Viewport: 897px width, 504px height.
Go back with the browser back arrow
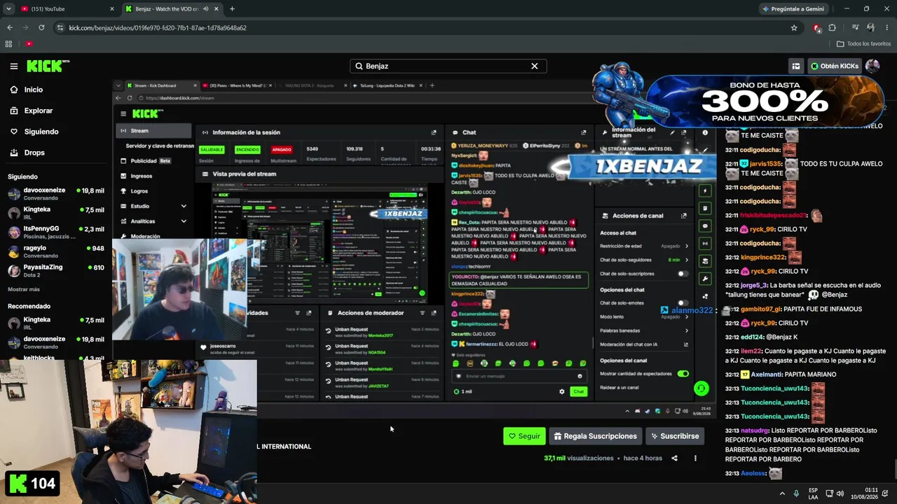pos(10,28)
